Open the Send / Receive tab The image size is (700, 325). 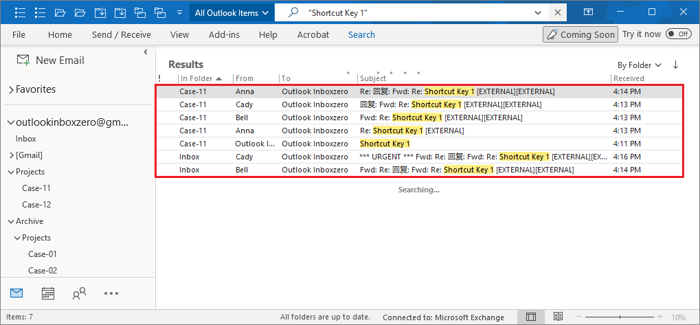[x=121, y=34]
